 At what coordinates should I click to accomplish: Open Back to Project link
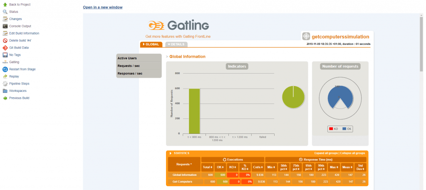(x=20, y=5)
